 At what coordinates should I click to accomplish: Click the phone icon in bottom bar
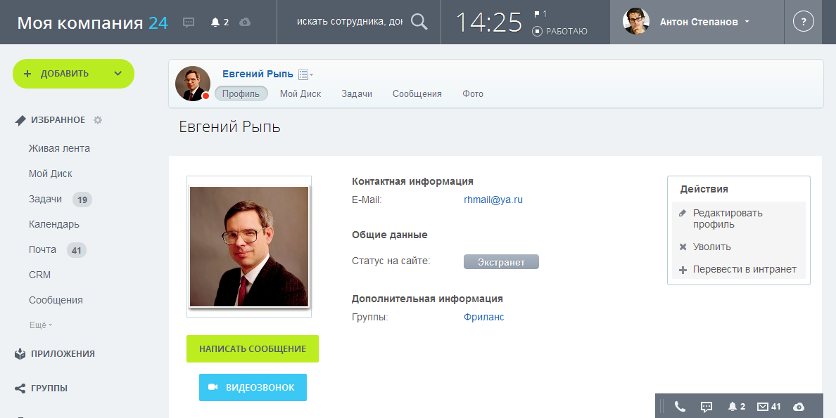[680, 407]
